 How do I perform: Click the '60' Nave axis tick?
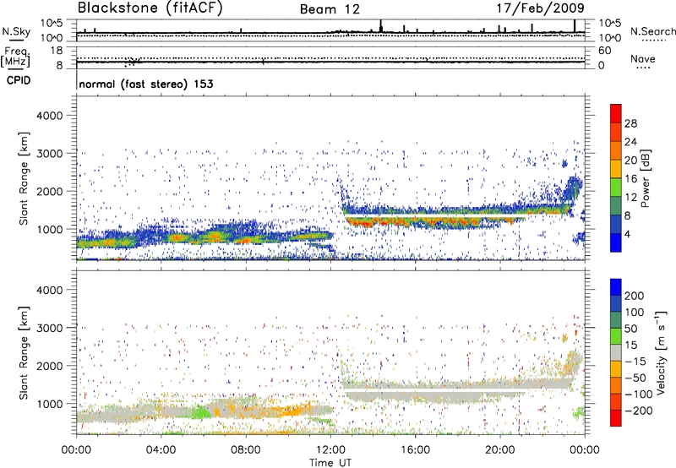click(x=605, y=51)
